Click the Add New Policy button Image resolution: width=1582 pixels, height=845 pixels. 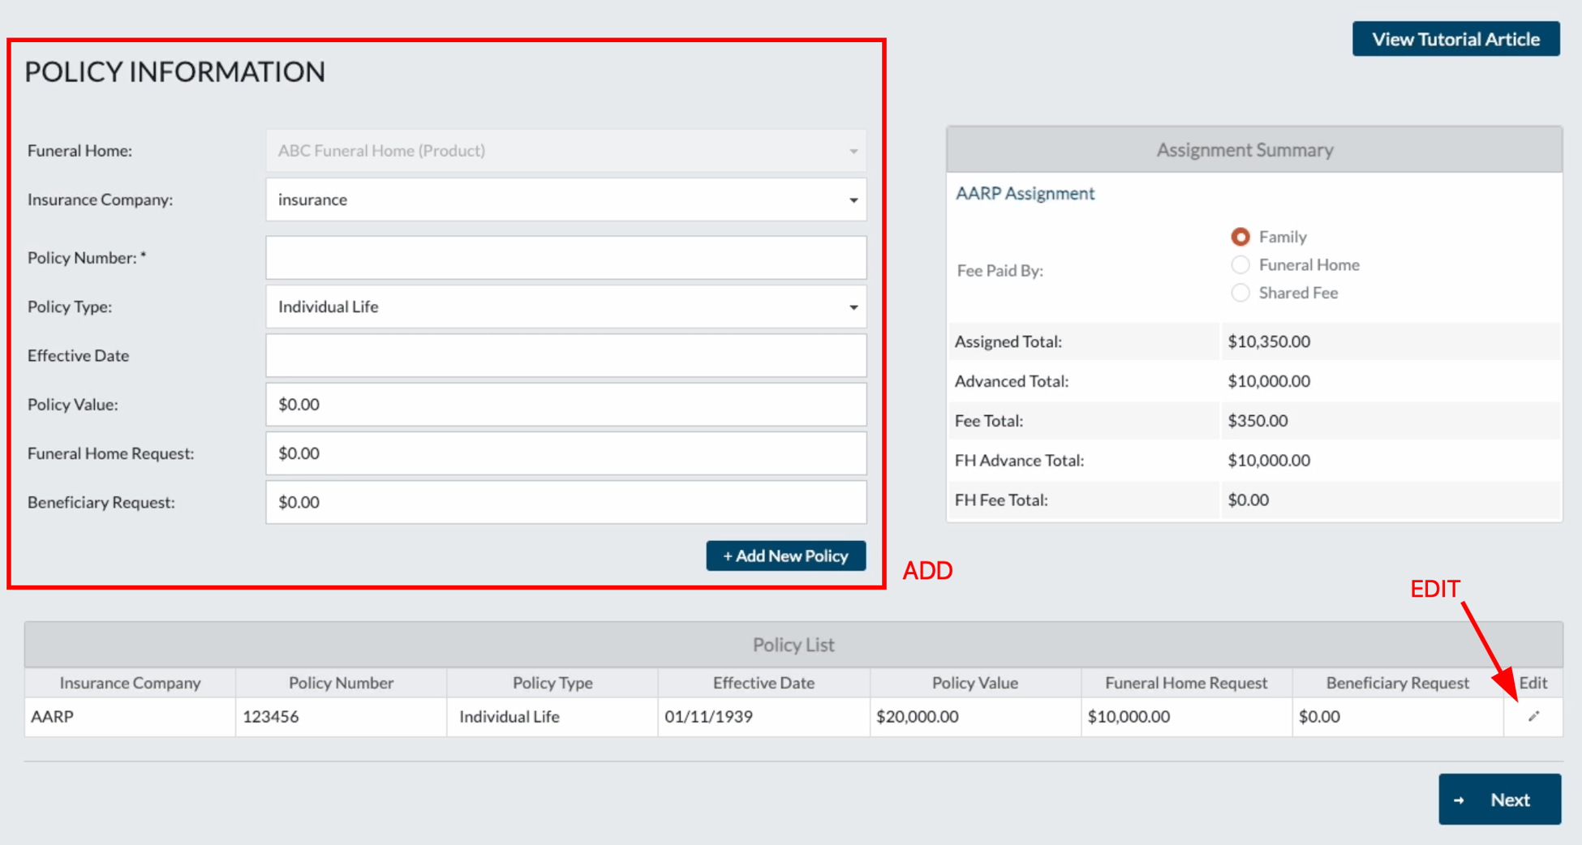tap(785, 555)
